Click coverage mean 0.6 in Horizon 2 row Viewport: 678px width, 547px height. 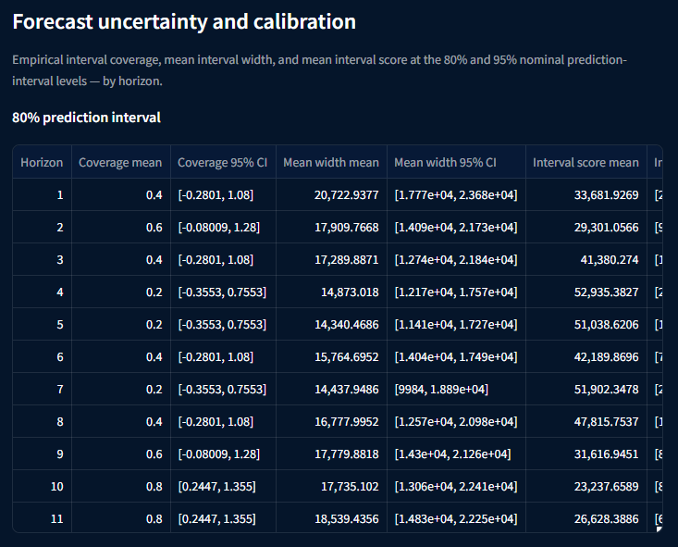[x=120, y=227]
